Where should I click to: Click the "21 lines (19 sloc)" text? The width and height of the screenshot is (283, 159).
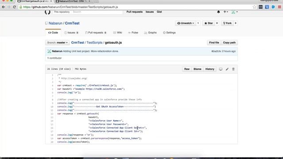click(59, 69)
